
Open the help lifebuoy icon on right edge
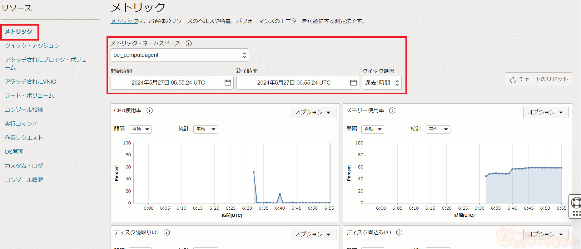pyautogui.click(x=576, y=203)
